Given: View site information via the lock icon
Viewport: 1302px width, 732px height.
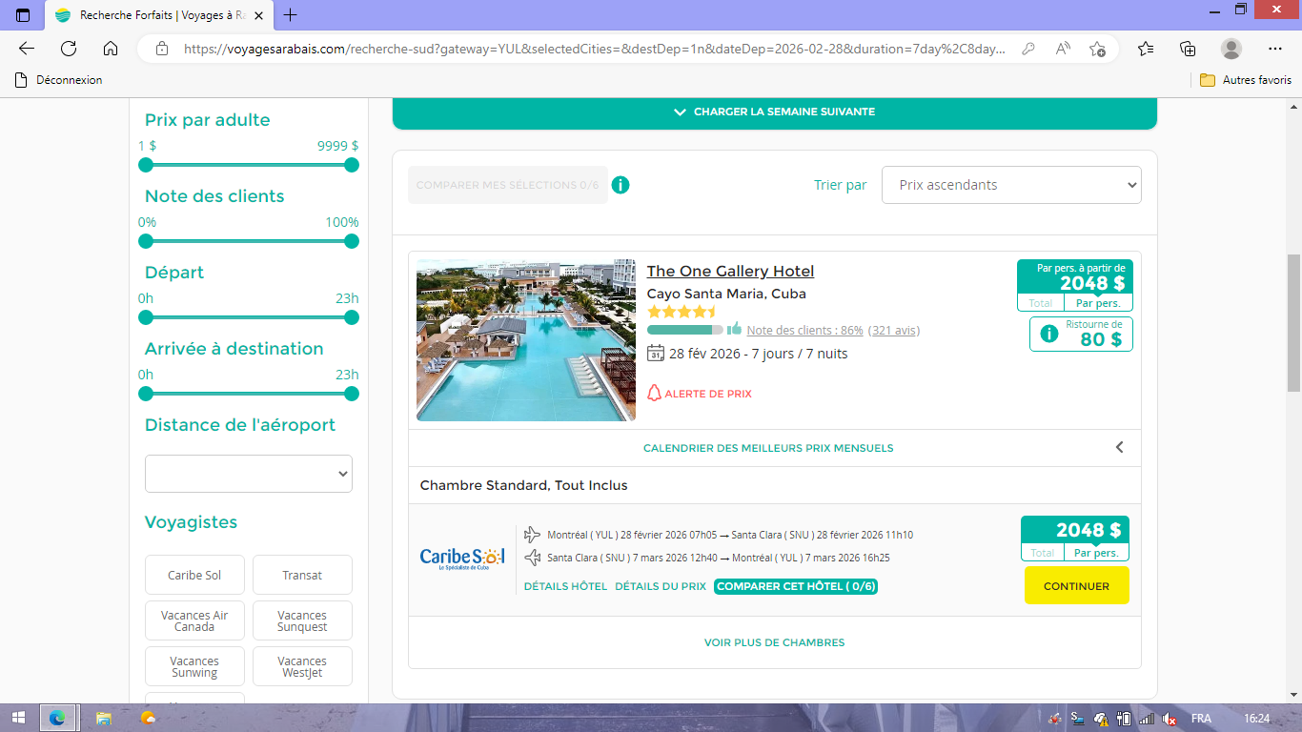Looking at the screenshot, I should point(162,49).
